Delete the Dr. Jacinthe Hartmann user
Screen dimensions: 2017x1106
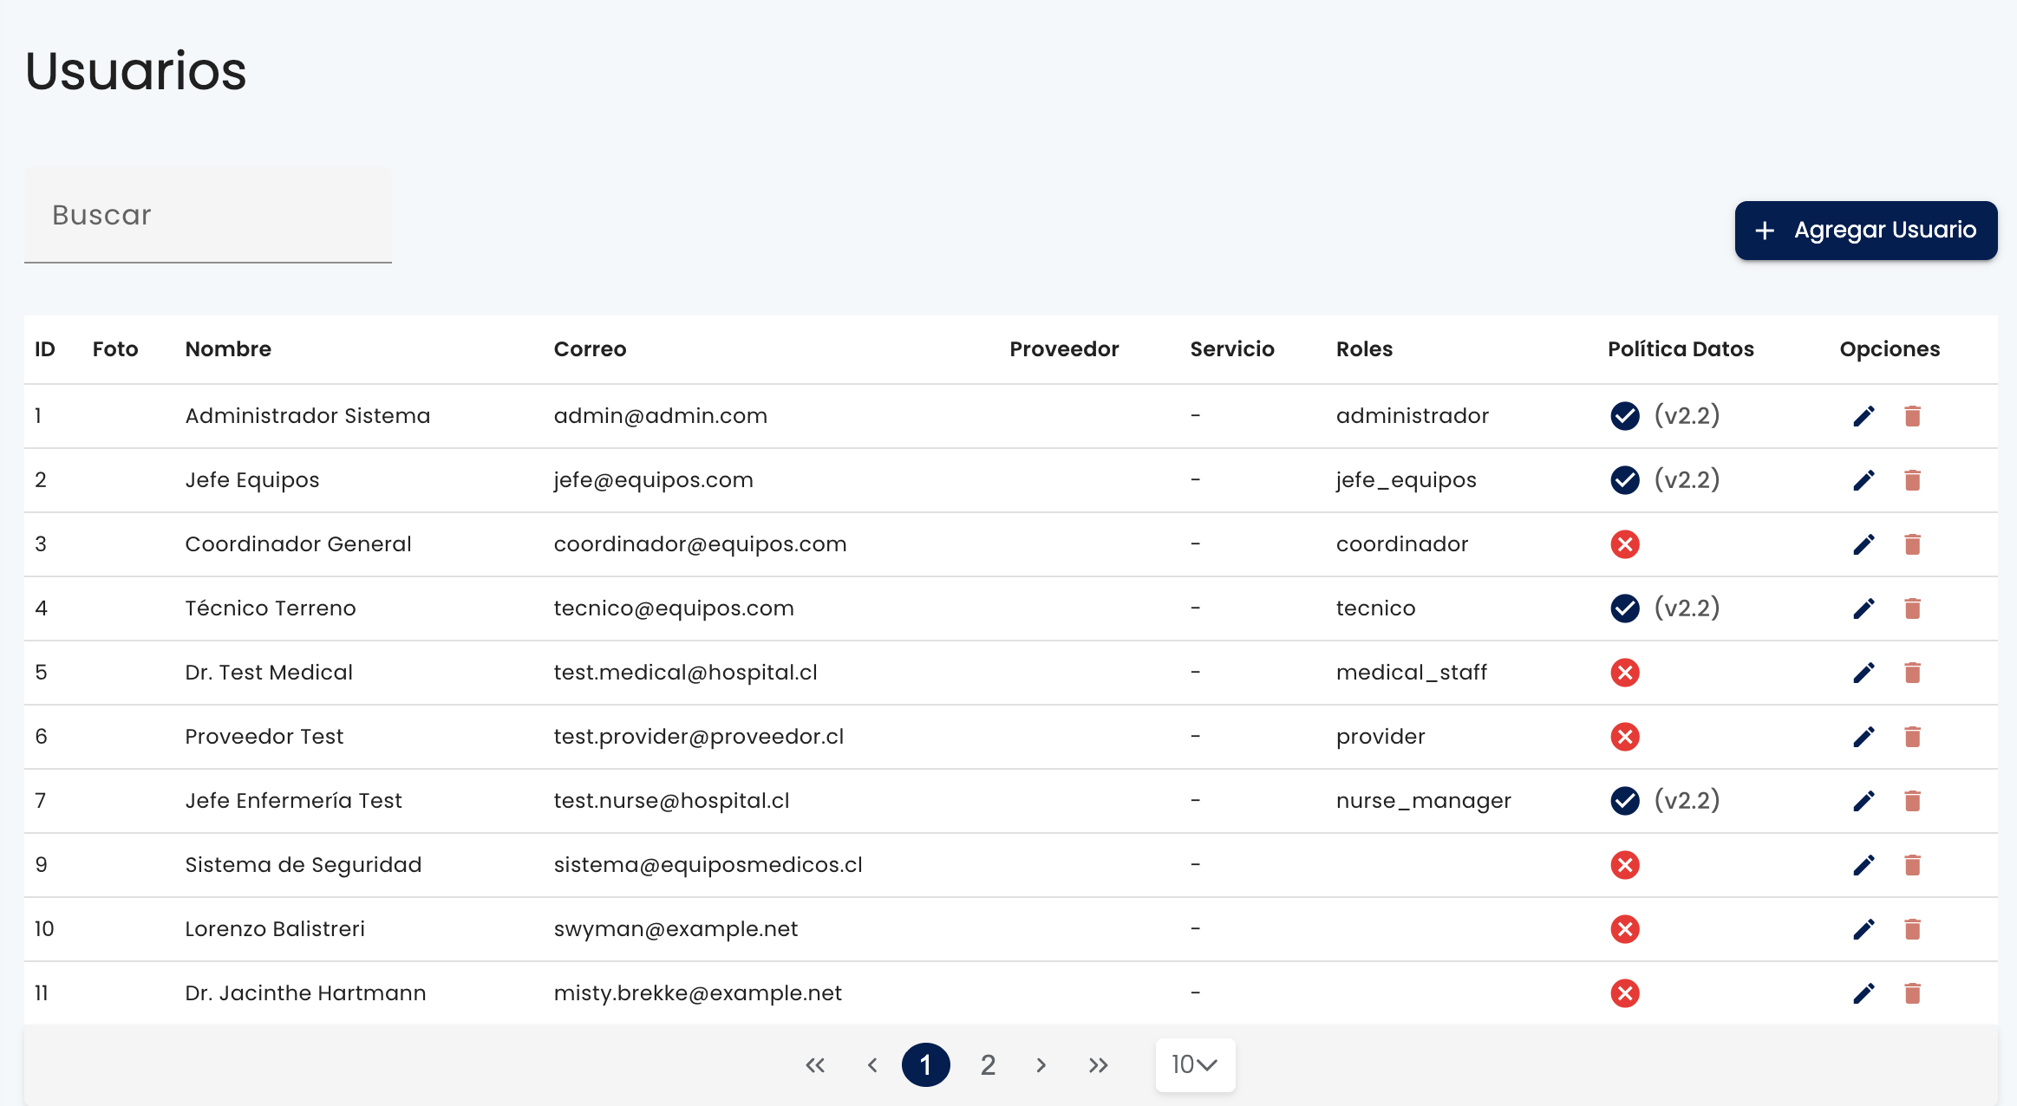[x=1912, y=994]
